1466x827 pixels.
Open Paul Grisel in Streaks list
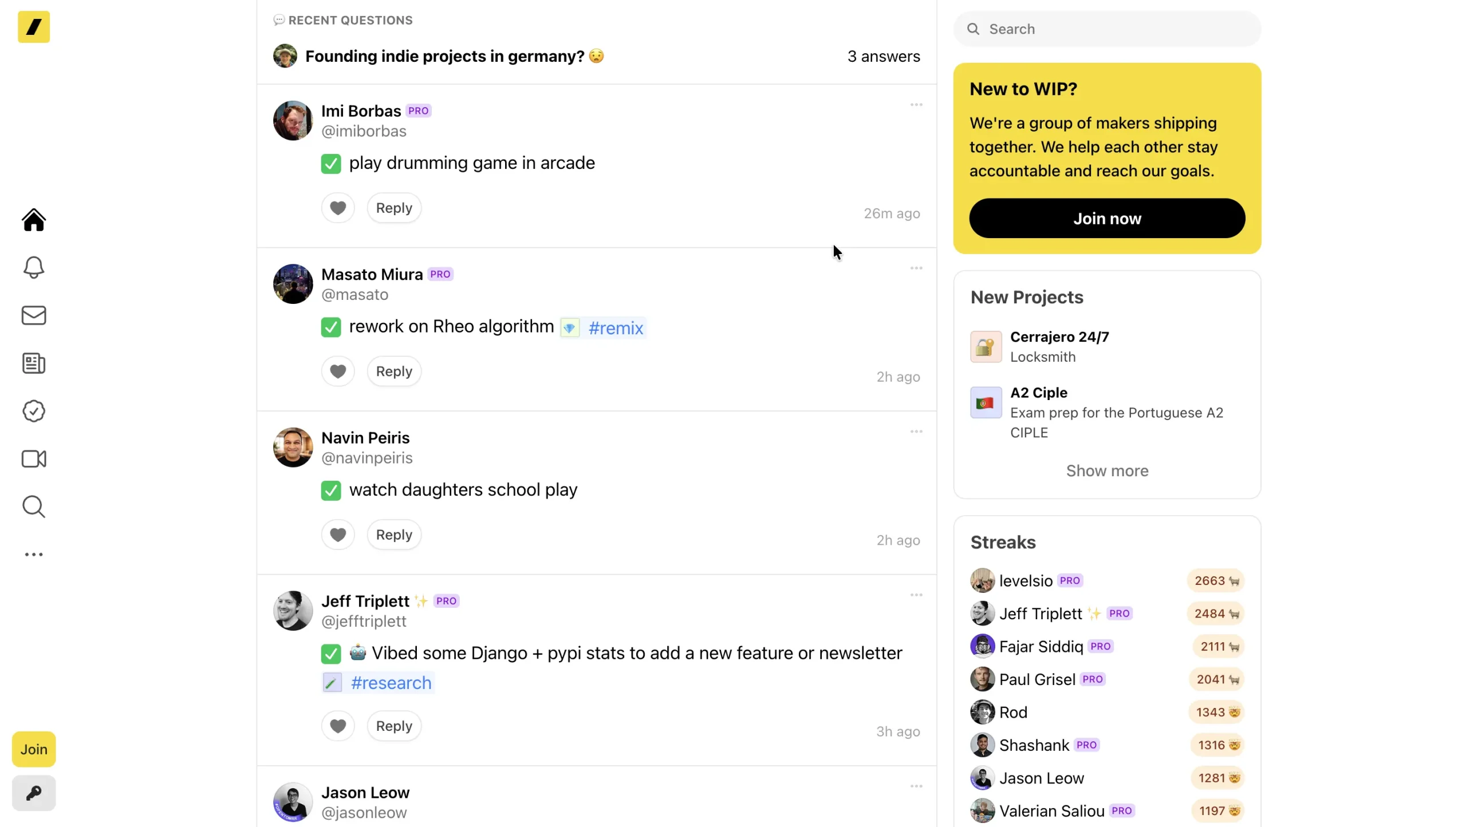(x=1037, y=679)
